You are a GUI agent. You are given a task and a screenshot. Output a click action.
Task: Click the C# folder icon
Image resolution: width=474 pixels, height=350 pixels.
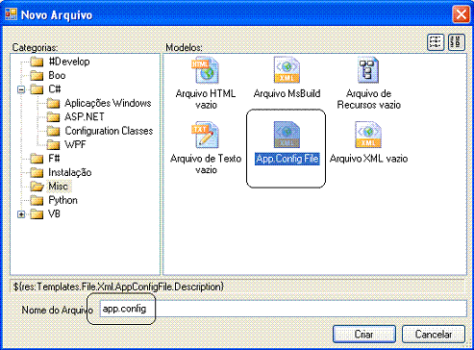pyautogui.click(x=37, y=89)
